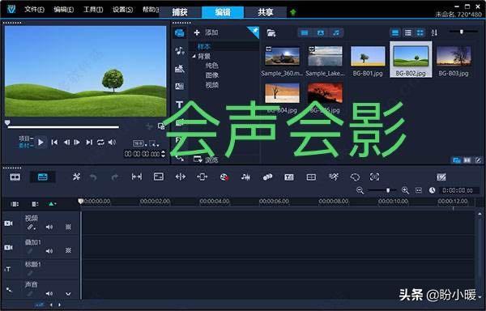Viewport: 486px width, 311px height.
Task: Toggle show photos filter in library
Action: click(x=321, y=33)
